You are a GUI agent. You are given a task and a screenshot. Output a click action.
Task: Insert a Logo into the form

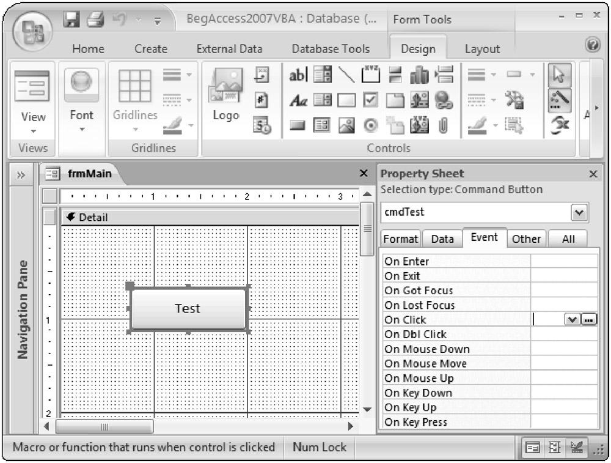[x=225, y=97]
